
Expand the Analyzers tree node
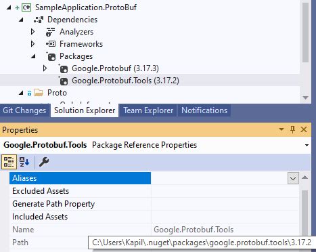pyautogui.click(x=32, y=32)
